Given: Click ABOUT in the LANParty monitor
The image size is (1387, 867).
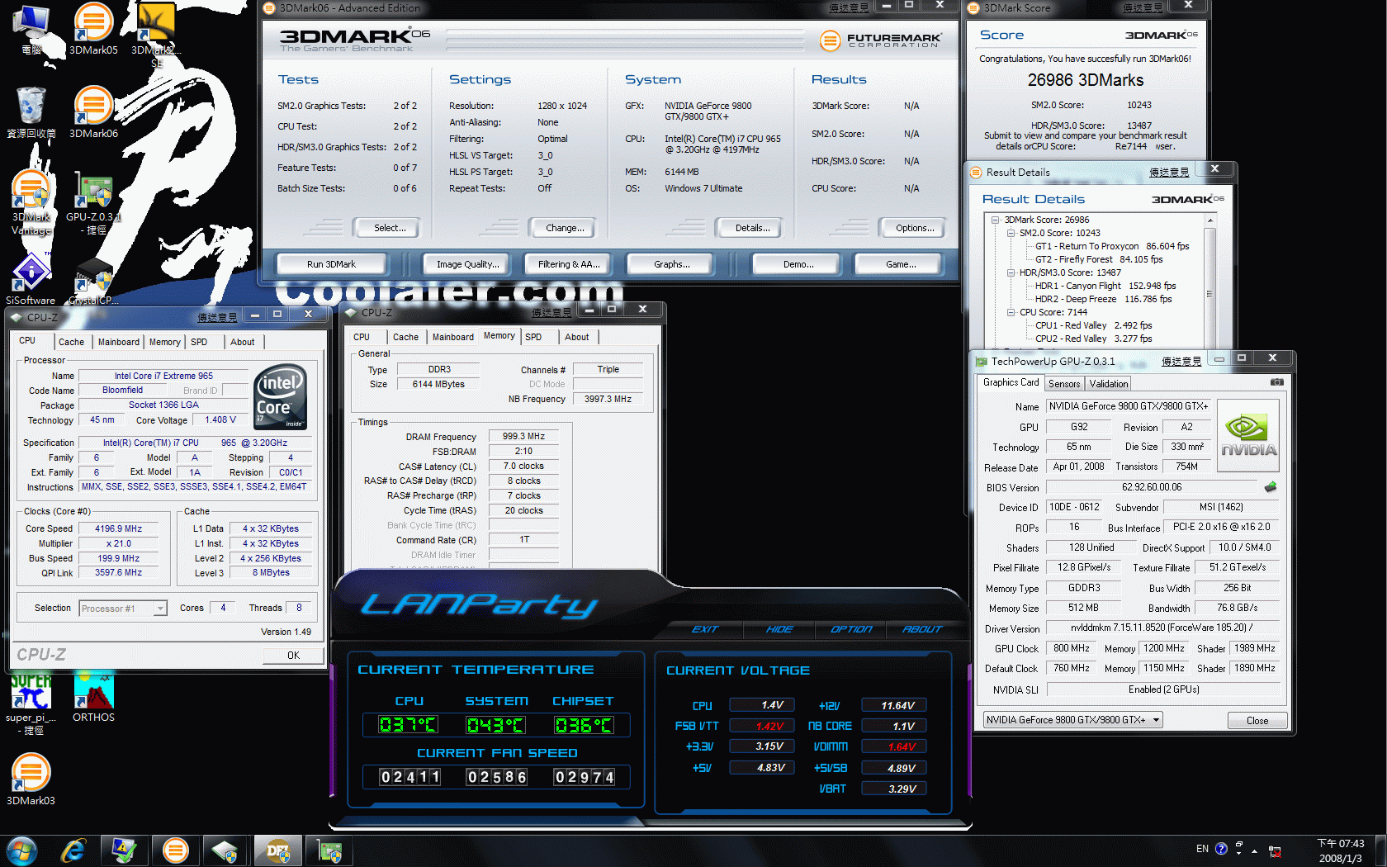Looking at the screenshot, I should [922, 629].
